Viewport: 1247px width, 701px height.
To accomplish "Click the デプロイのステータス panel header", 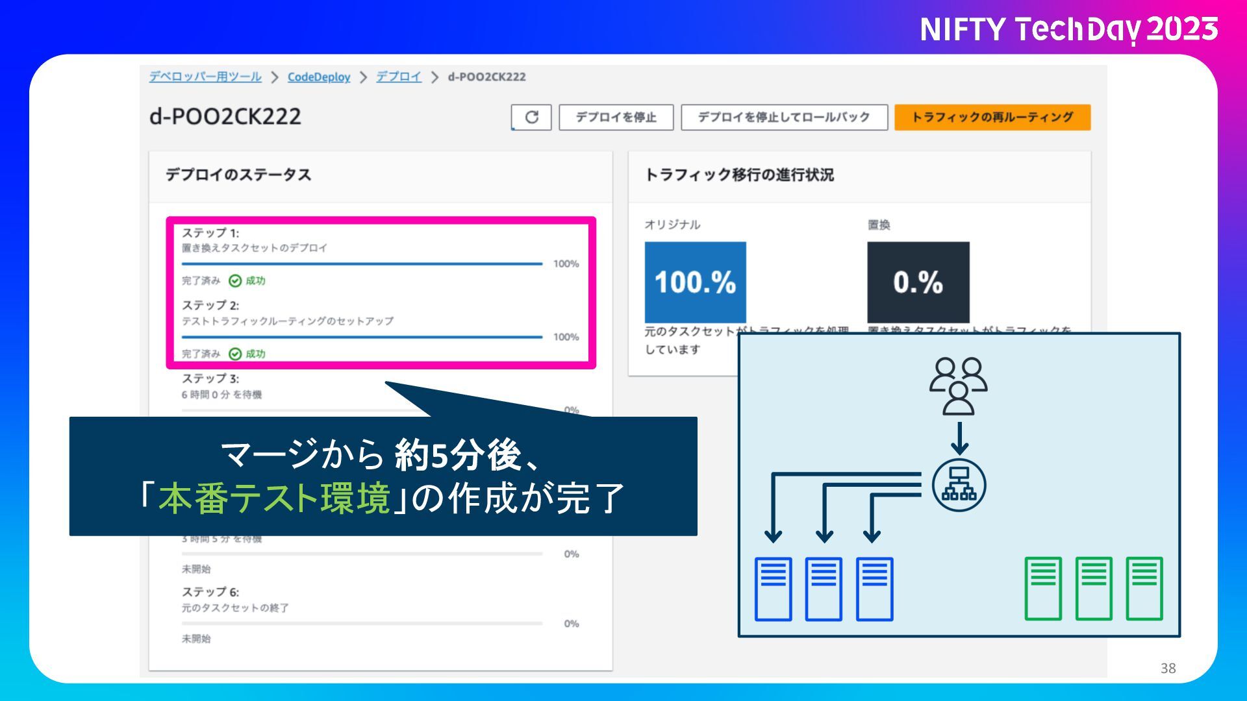I will click(238, 175).
